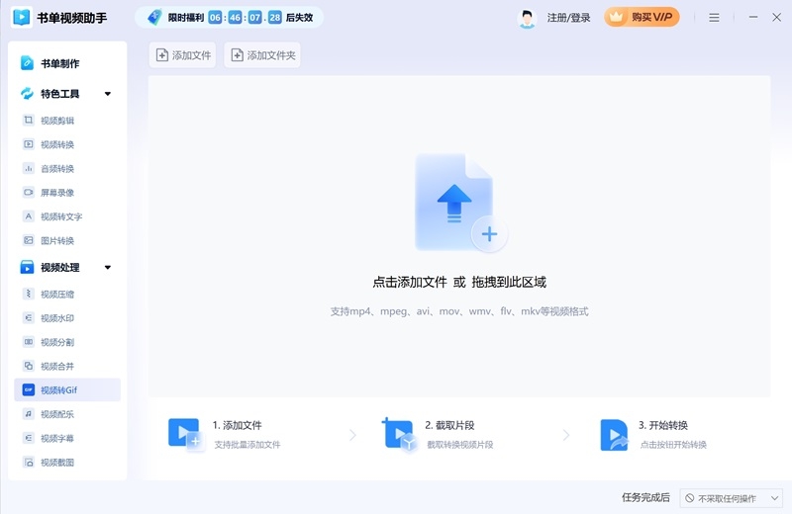
Task: Click the 视频转Gif icon
Action: pyautogui.click(x=29, y=389)
